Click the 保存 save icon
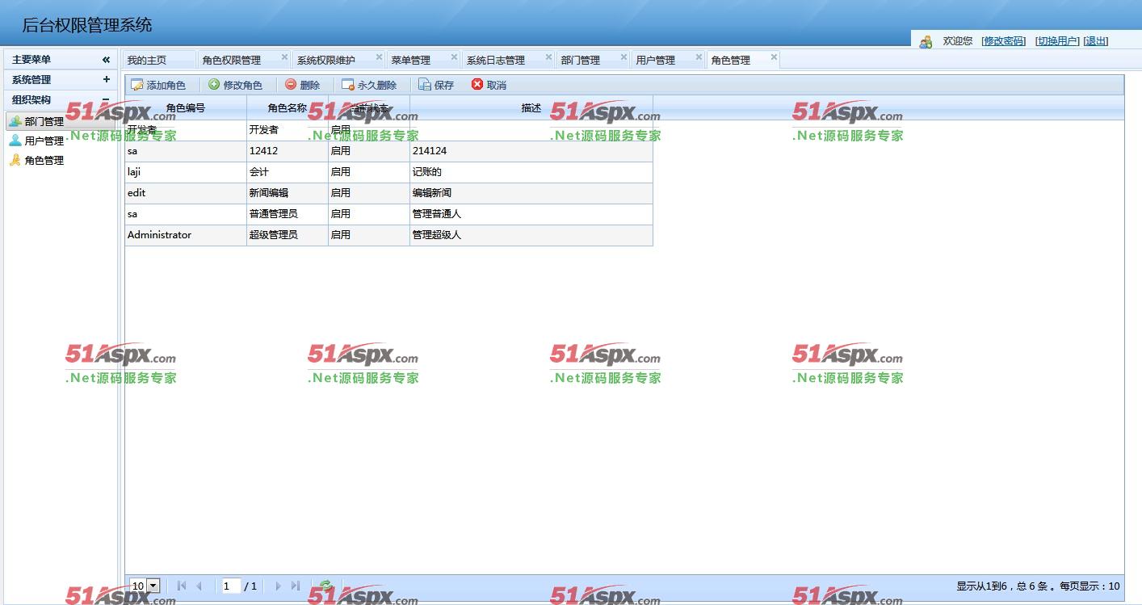Viewport: 1142px width, 605px height. pyautogui.click(x=425, y=85)
